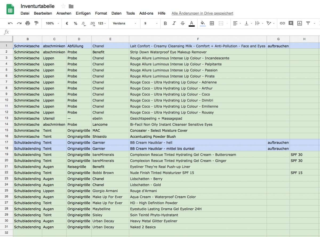Open the text rotation dropdown

coord(270,23)
